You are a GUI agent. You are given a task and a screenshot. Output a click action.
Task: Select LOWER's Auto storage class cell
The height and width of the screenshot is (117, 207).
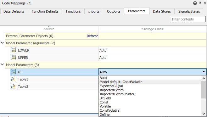pos(152,50)
